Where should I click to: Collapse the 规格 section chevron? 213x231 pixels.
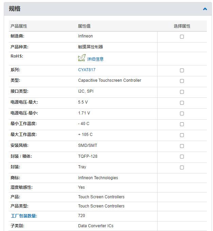point(205,9)
